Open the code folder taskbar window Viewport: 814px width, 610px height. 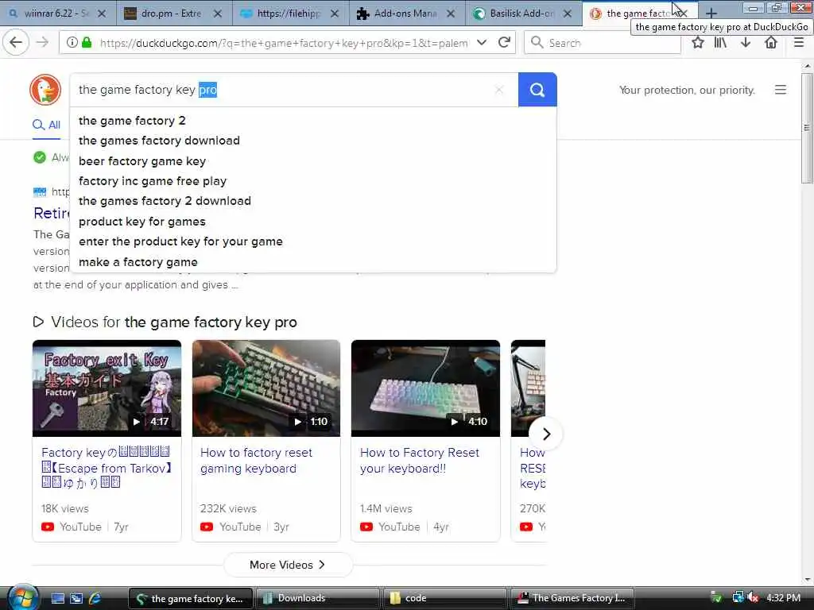click(444, 598)
